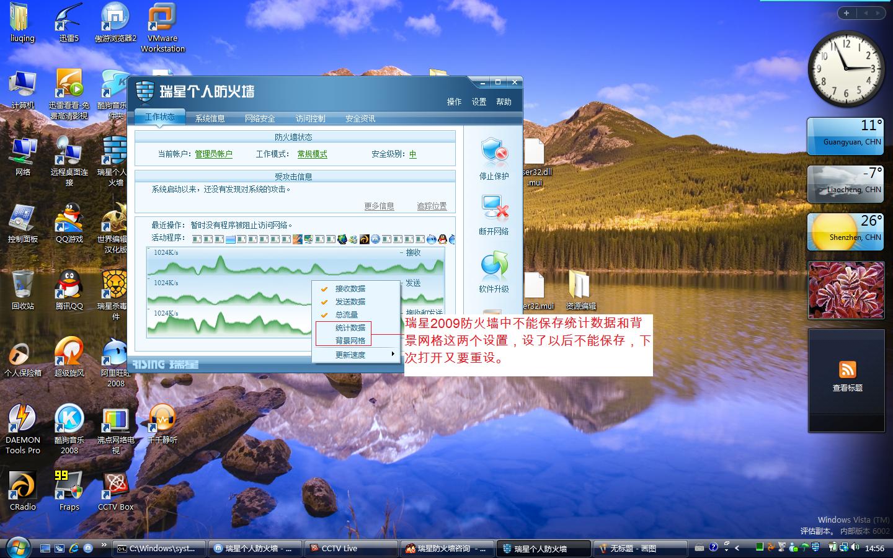Open the CRadio desktop icon
Screen dimensions: 893x558
click(23, 491)
